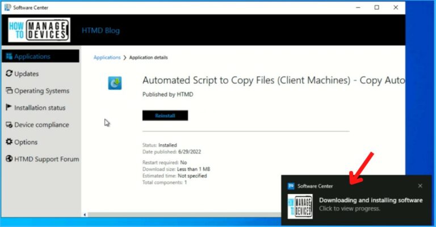The image size is (436, 227).
Task: Click the 'Application details' breadcrumb text
Action: (149, 57)
